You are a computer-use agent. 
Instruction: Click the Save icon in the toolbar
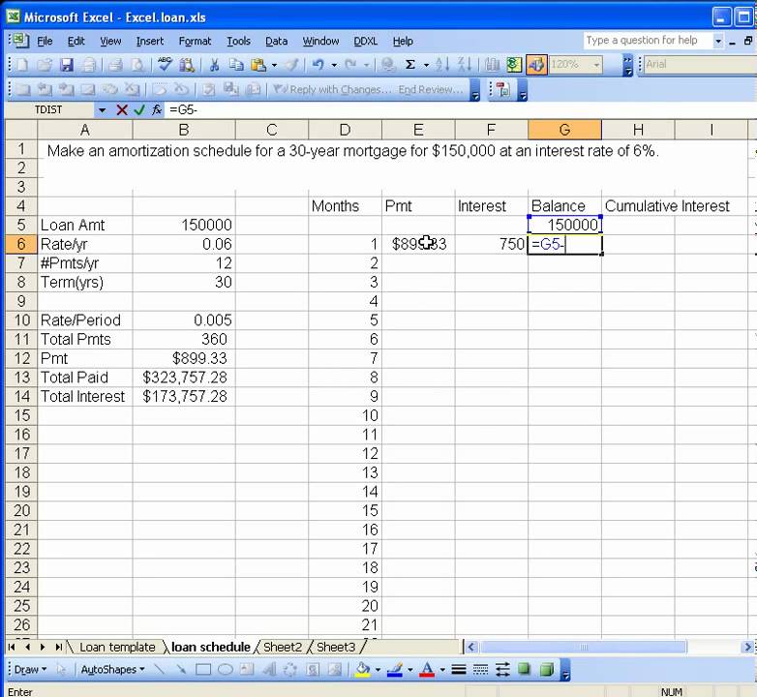(x=67, y=65)
